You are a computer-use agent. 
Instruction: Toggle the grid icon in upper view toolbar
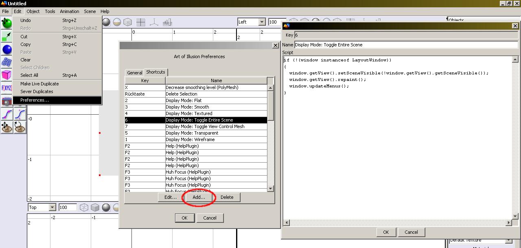click(141, 22)
